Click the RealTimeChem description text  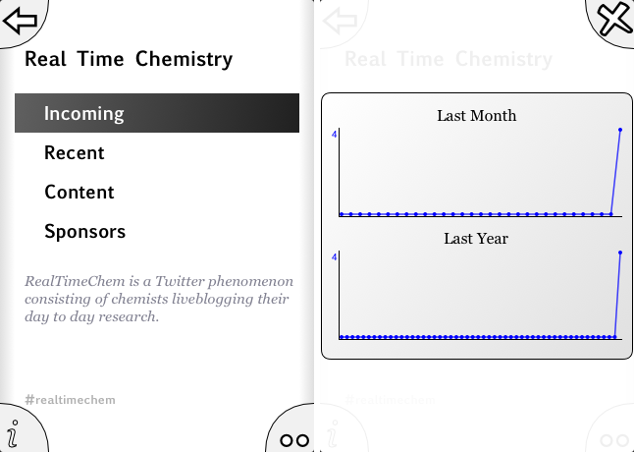[x=158, y=299]
